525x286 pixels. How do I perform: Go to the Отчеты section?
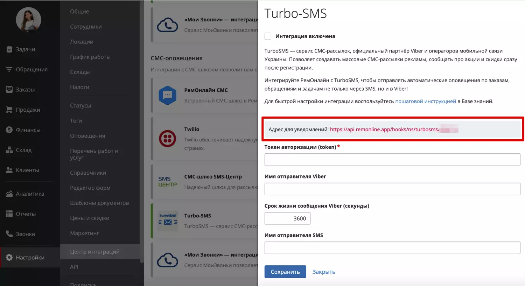coord(26,214)
